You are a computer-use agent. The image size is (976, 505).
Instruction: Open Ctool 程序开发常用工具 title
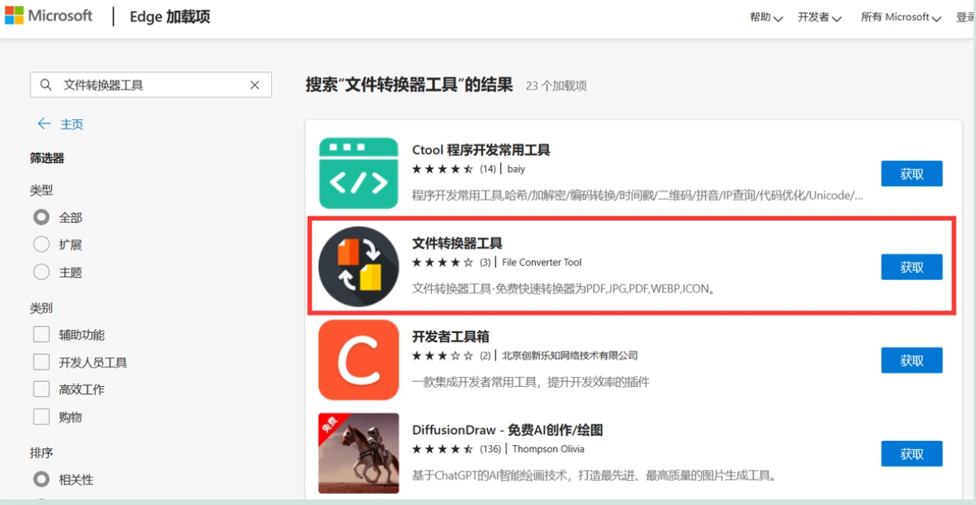point(481,150)
